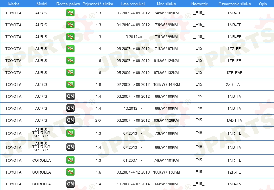Select engine code 4ZZ-FE cell
Image resolution: width=274 pixels, height=190 pixels.
pos(234,49)
